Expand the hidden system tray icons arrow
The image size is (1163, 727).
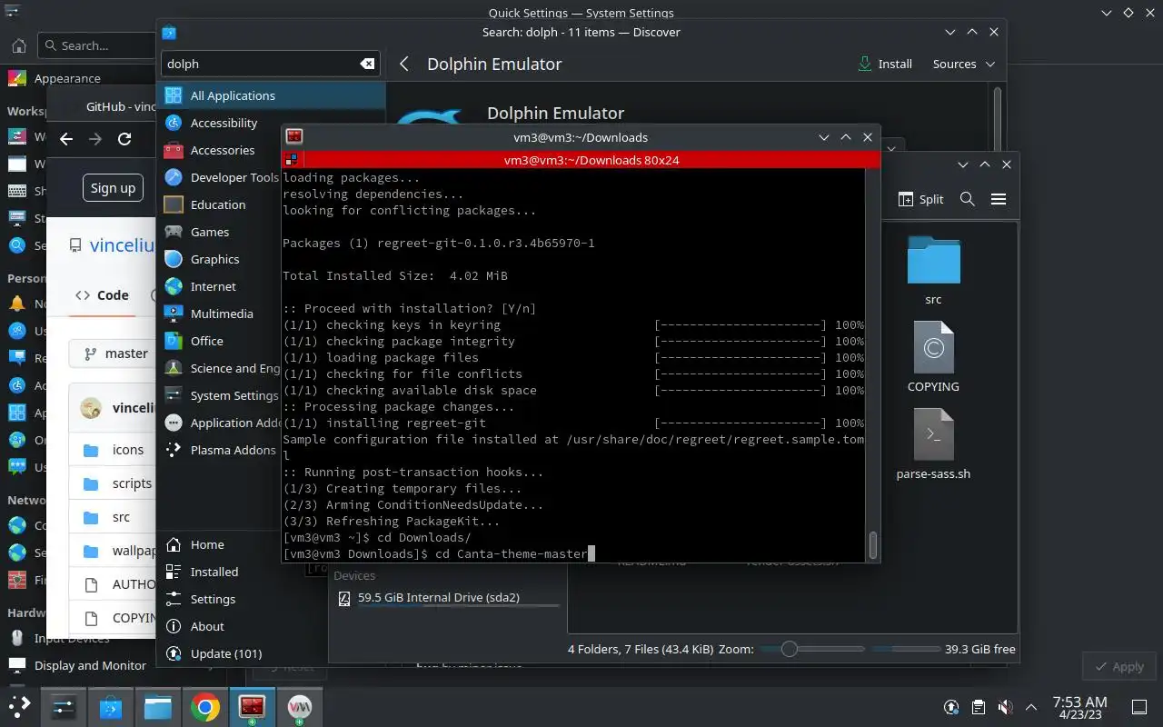point(1031,707)
